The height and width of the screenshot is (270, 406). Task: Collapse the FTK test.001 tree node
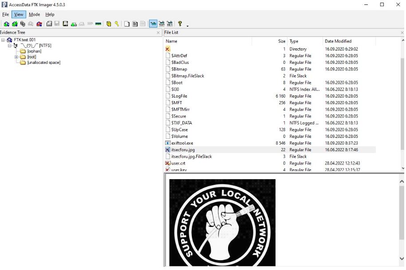3,40
